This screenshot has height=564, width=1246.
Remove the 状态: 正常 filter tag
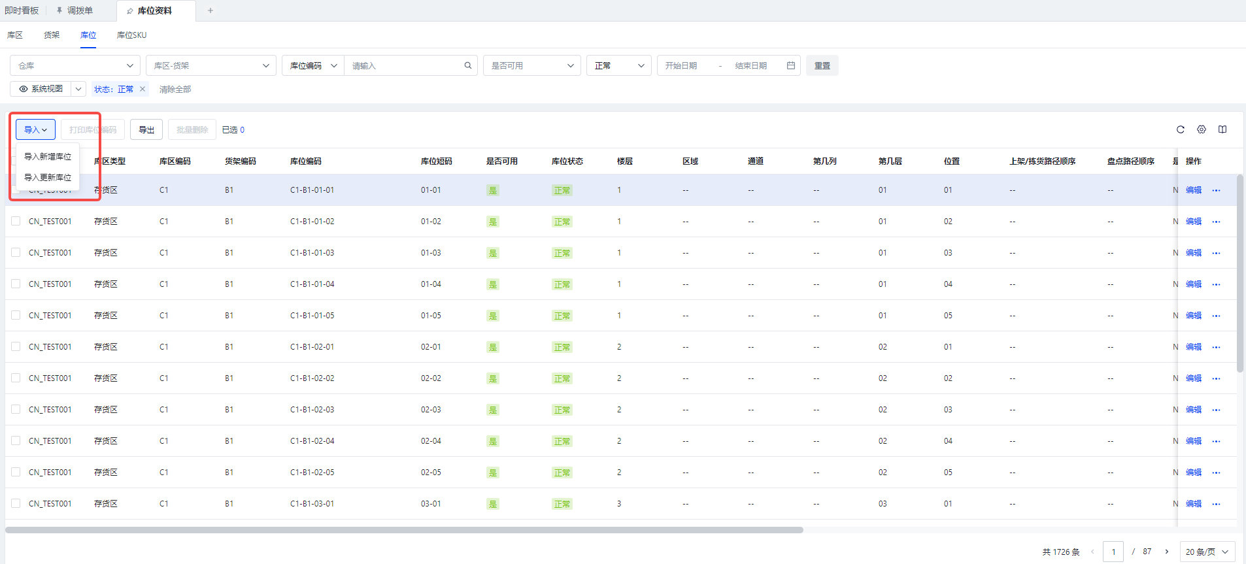(143, 89)
